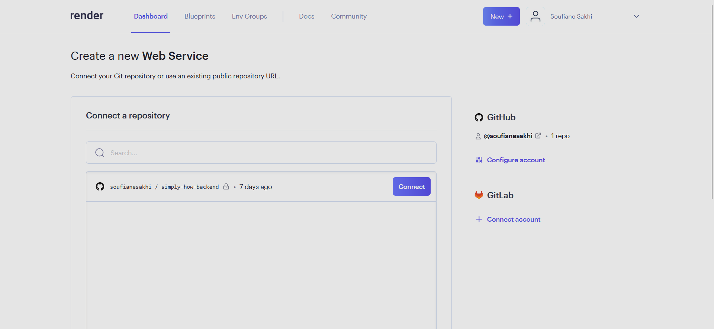Connect a GitLab account
The width and height of the screenshot is (714, 329).
(x=514, y=219)
